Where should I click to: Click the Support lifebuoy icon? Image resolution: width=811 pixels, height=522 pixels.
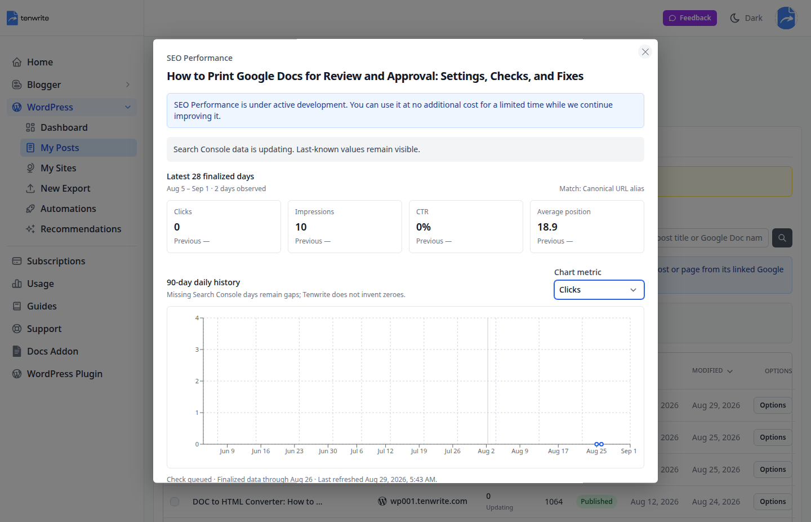[17, 329]
